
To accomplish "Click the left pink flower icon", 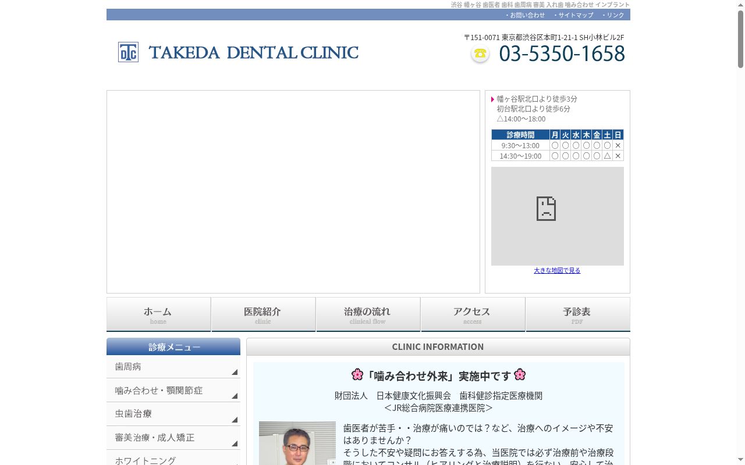I will click(357, 374).
